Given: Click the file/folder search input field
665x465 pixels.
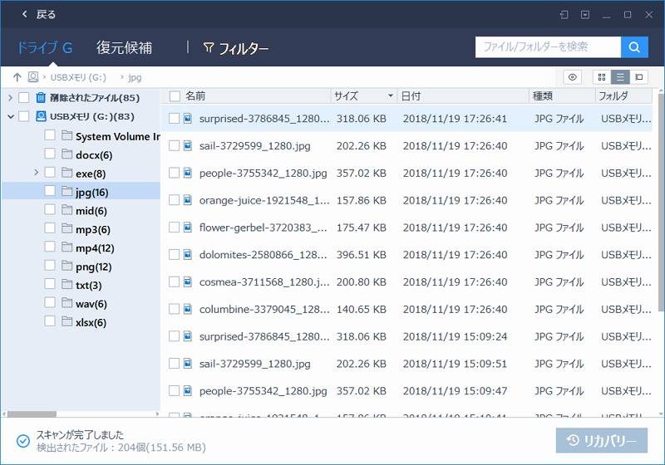Looking at the screenshot, I should pos(547,47).
